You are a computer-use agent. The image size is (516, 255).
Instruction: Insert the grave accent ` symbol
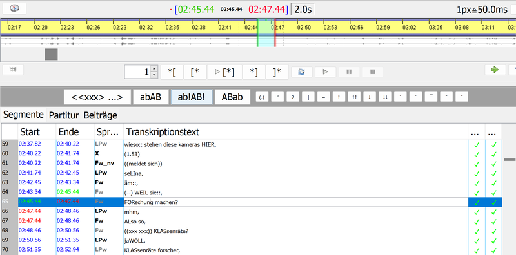[x=401, y=97]
